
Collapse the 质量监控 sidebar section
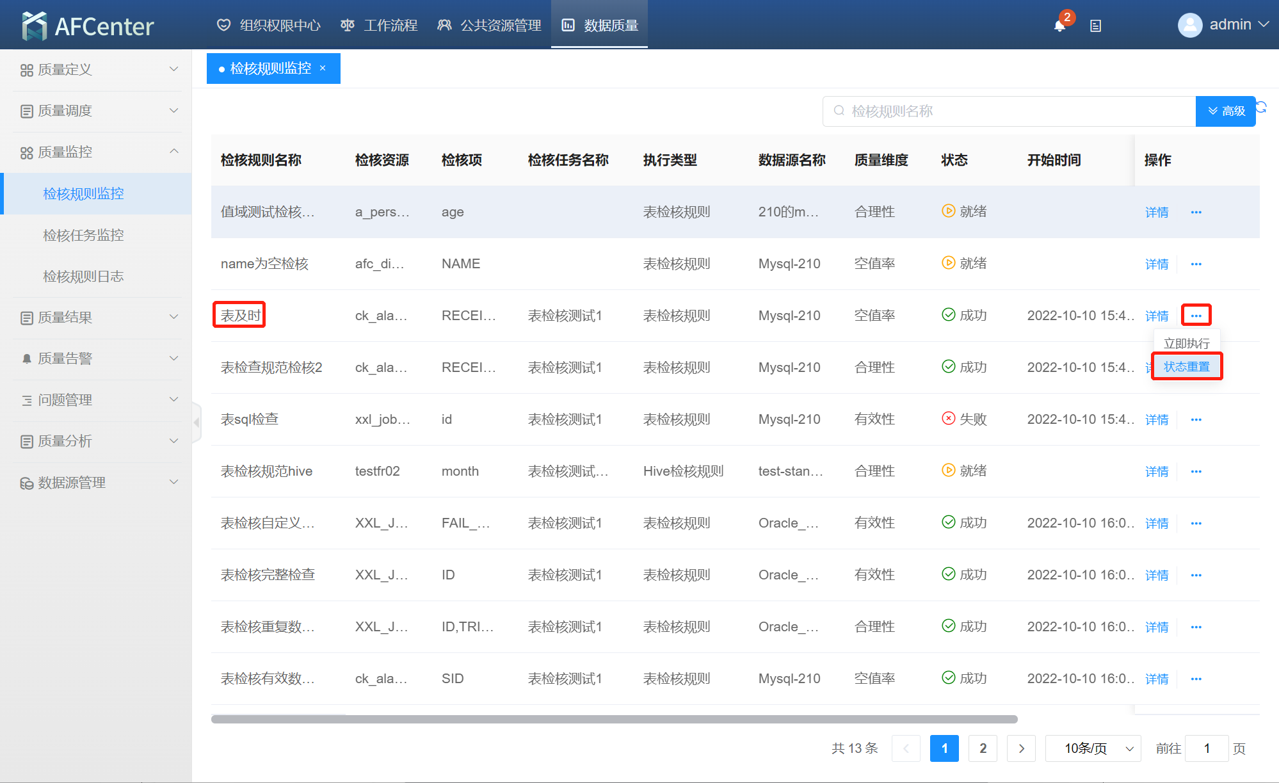[x=96, y=152]
